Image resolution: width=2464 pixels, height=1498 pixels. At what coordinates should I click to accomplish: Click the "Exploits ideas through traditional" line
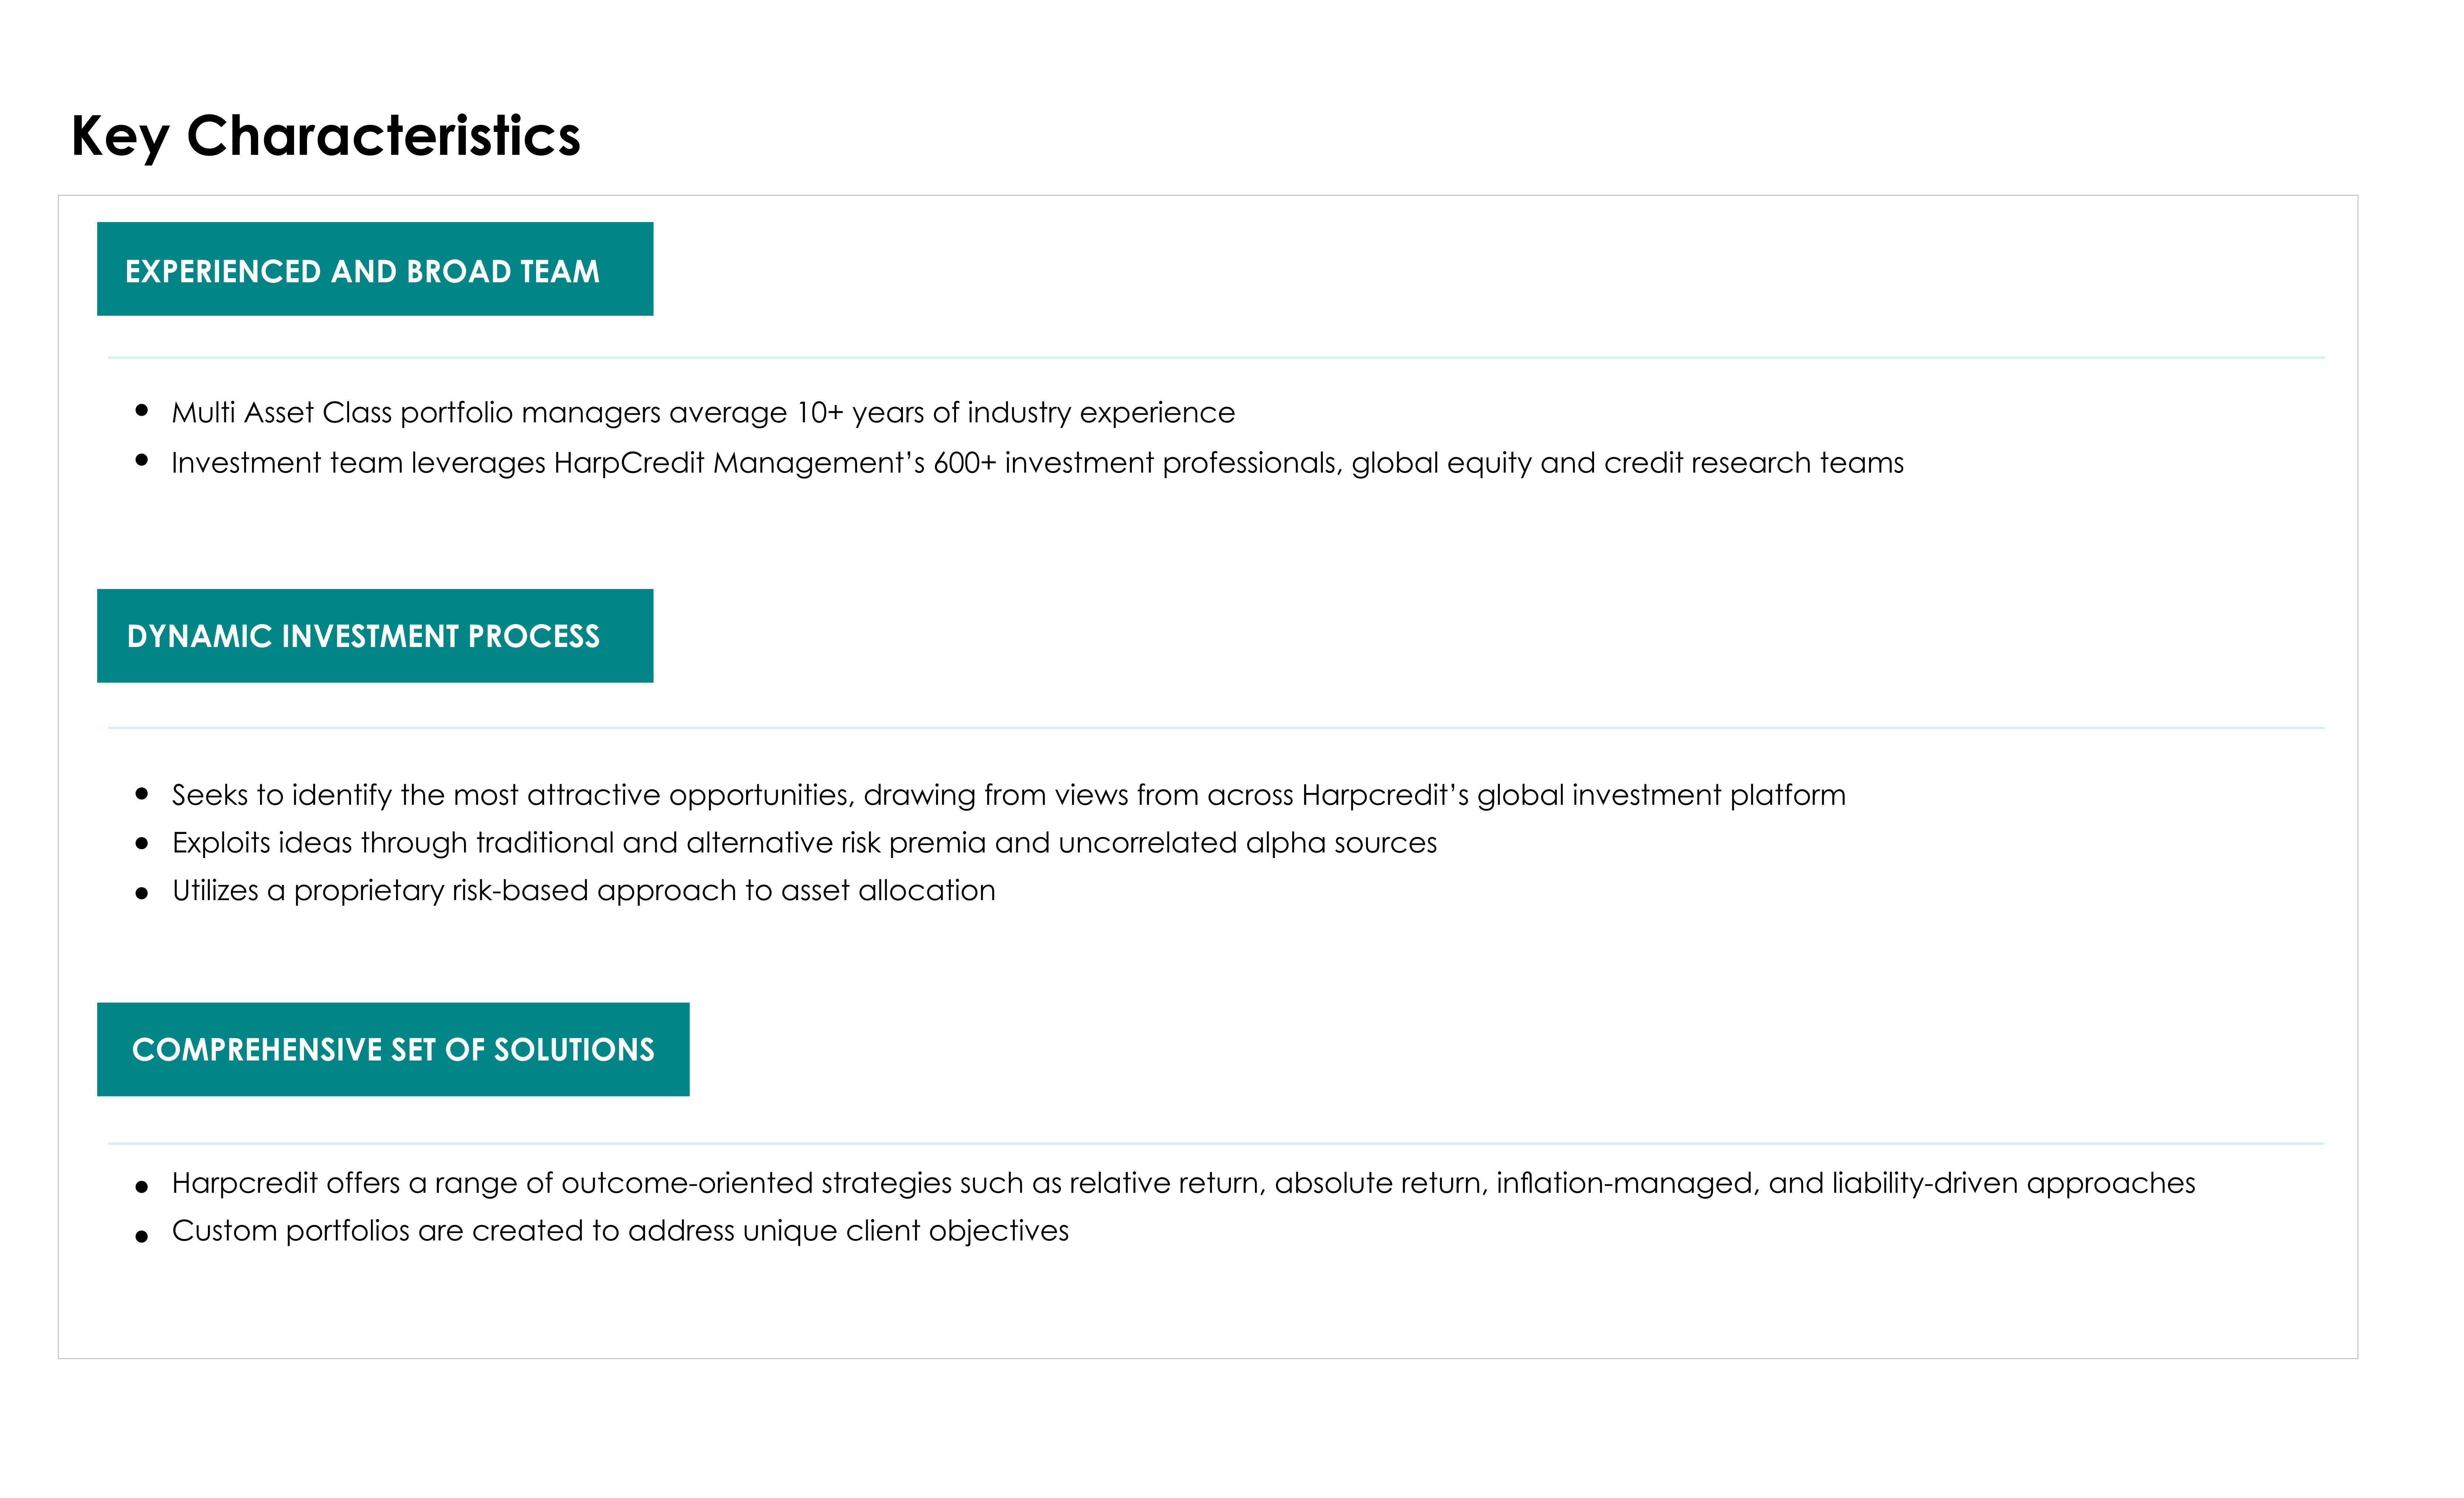[804, 843]
